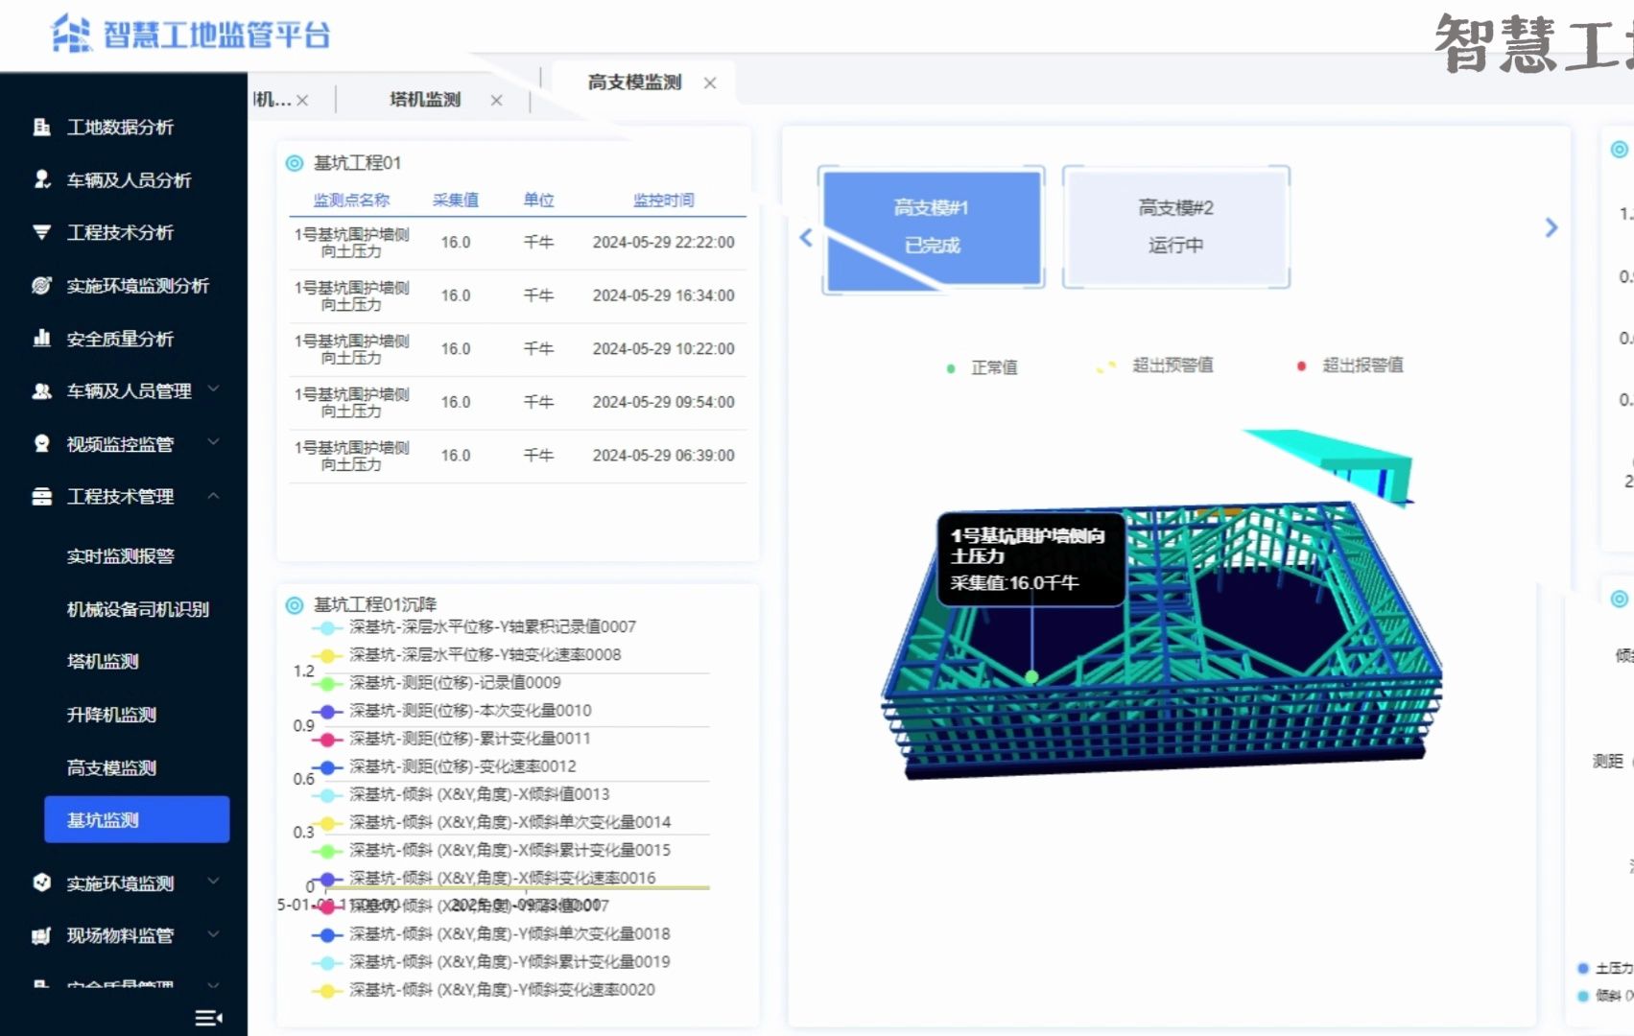This screenshot has width=1634, height=1036.
Task: Toggle 超出预警值 legend item
Action: click(x=1155, y=365)
